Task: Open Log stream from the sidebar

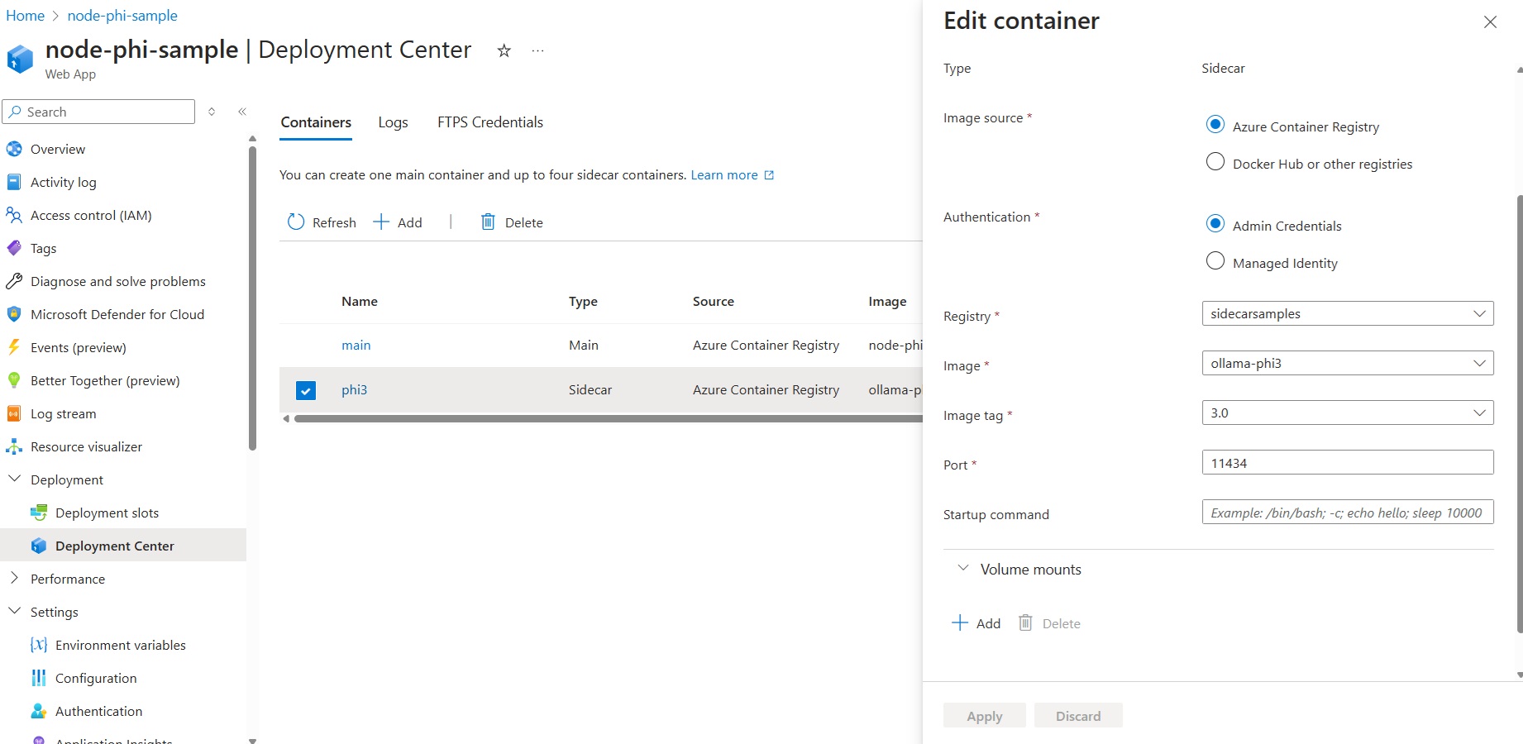Action: click(63, 413)
